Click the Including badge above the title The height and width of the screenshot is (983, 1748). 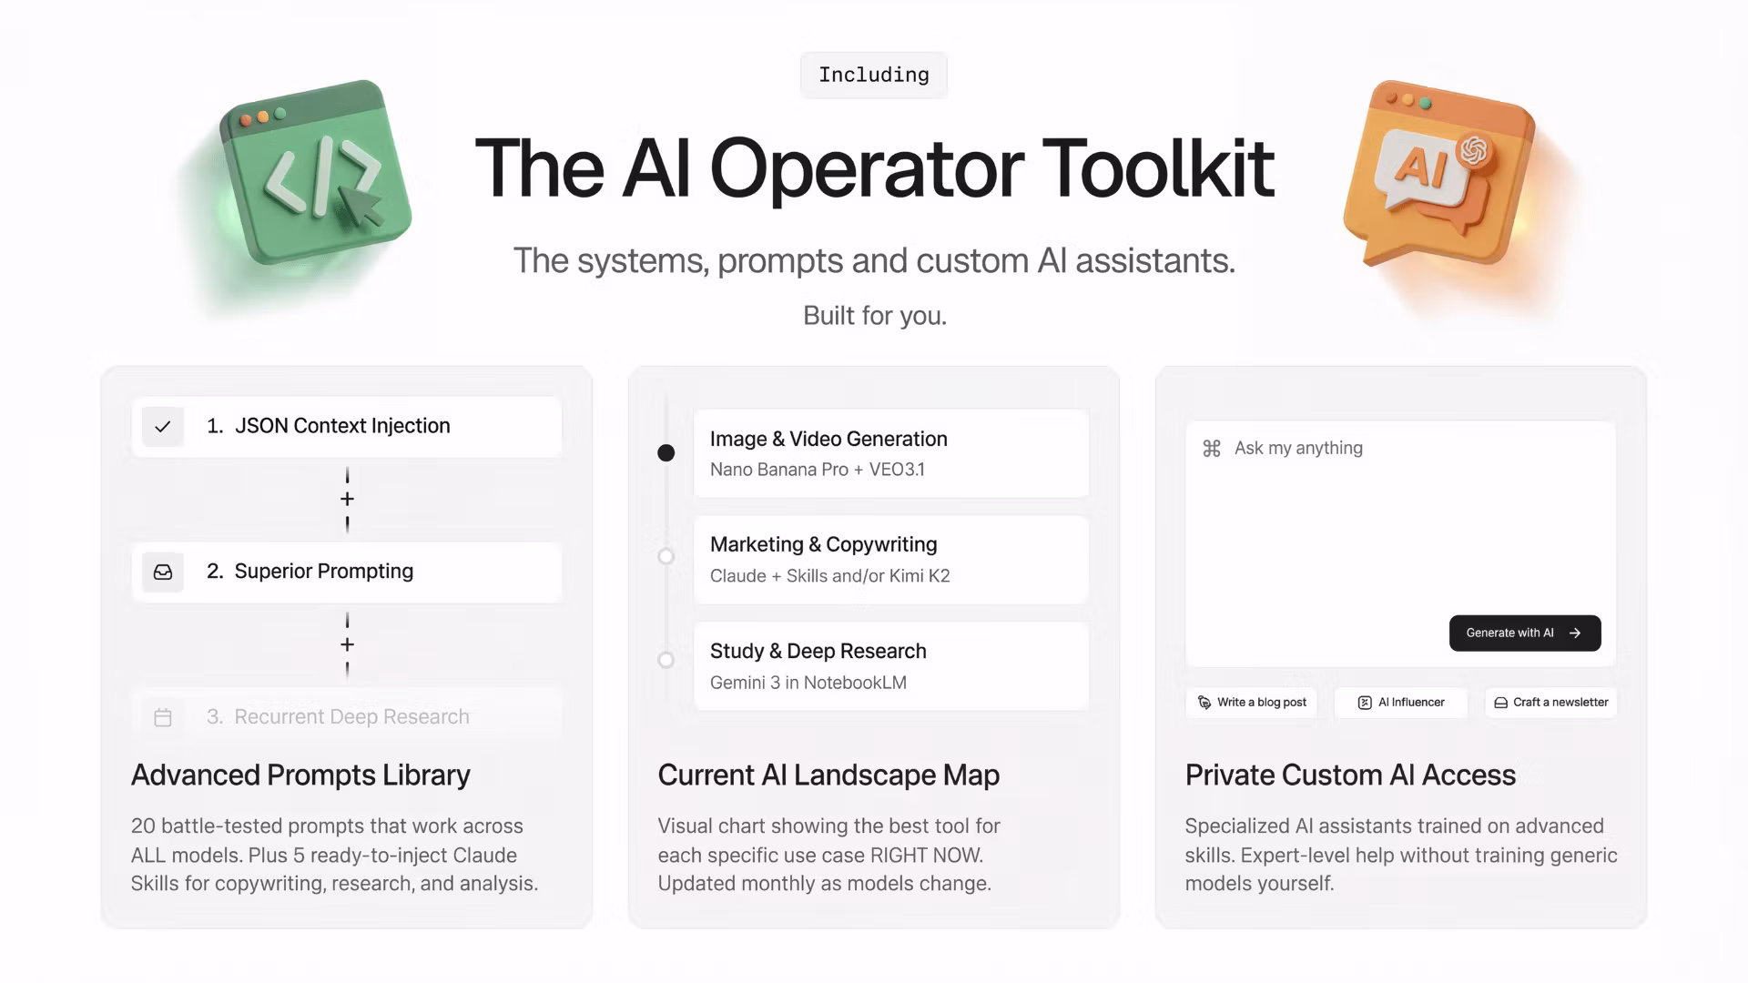click(x=874, y=75)
